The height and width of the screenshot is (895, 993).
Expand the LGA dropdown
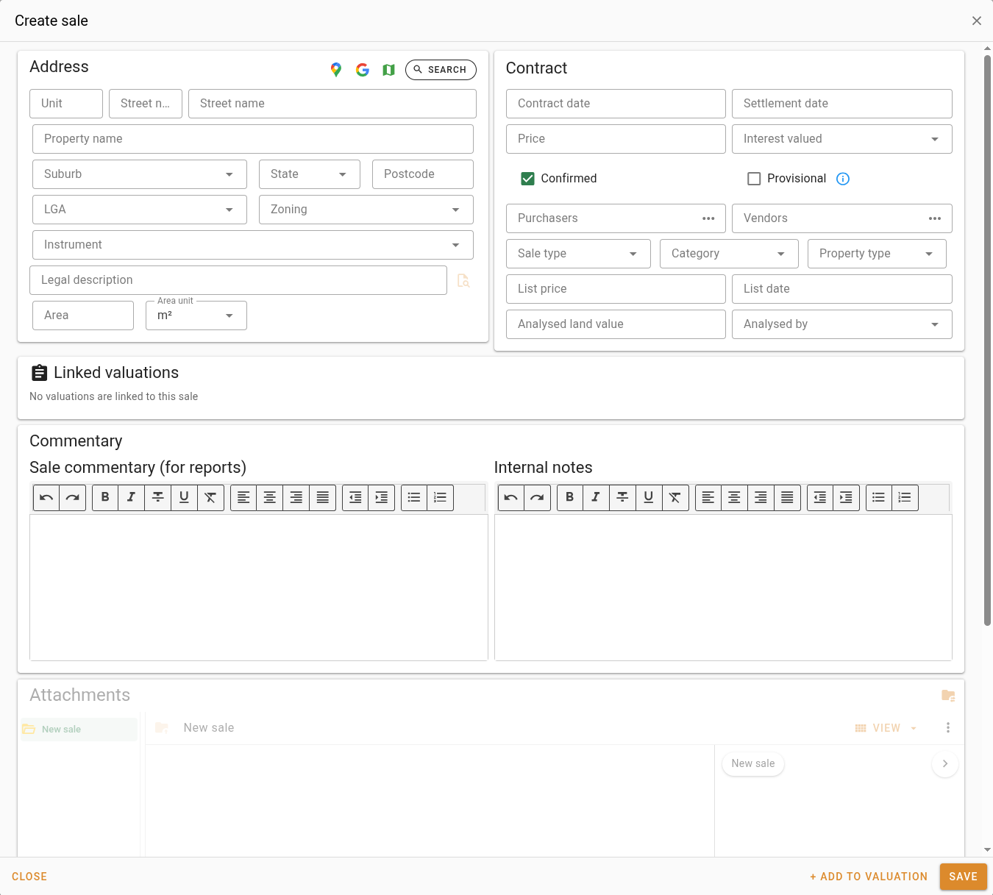pos(139,210)
